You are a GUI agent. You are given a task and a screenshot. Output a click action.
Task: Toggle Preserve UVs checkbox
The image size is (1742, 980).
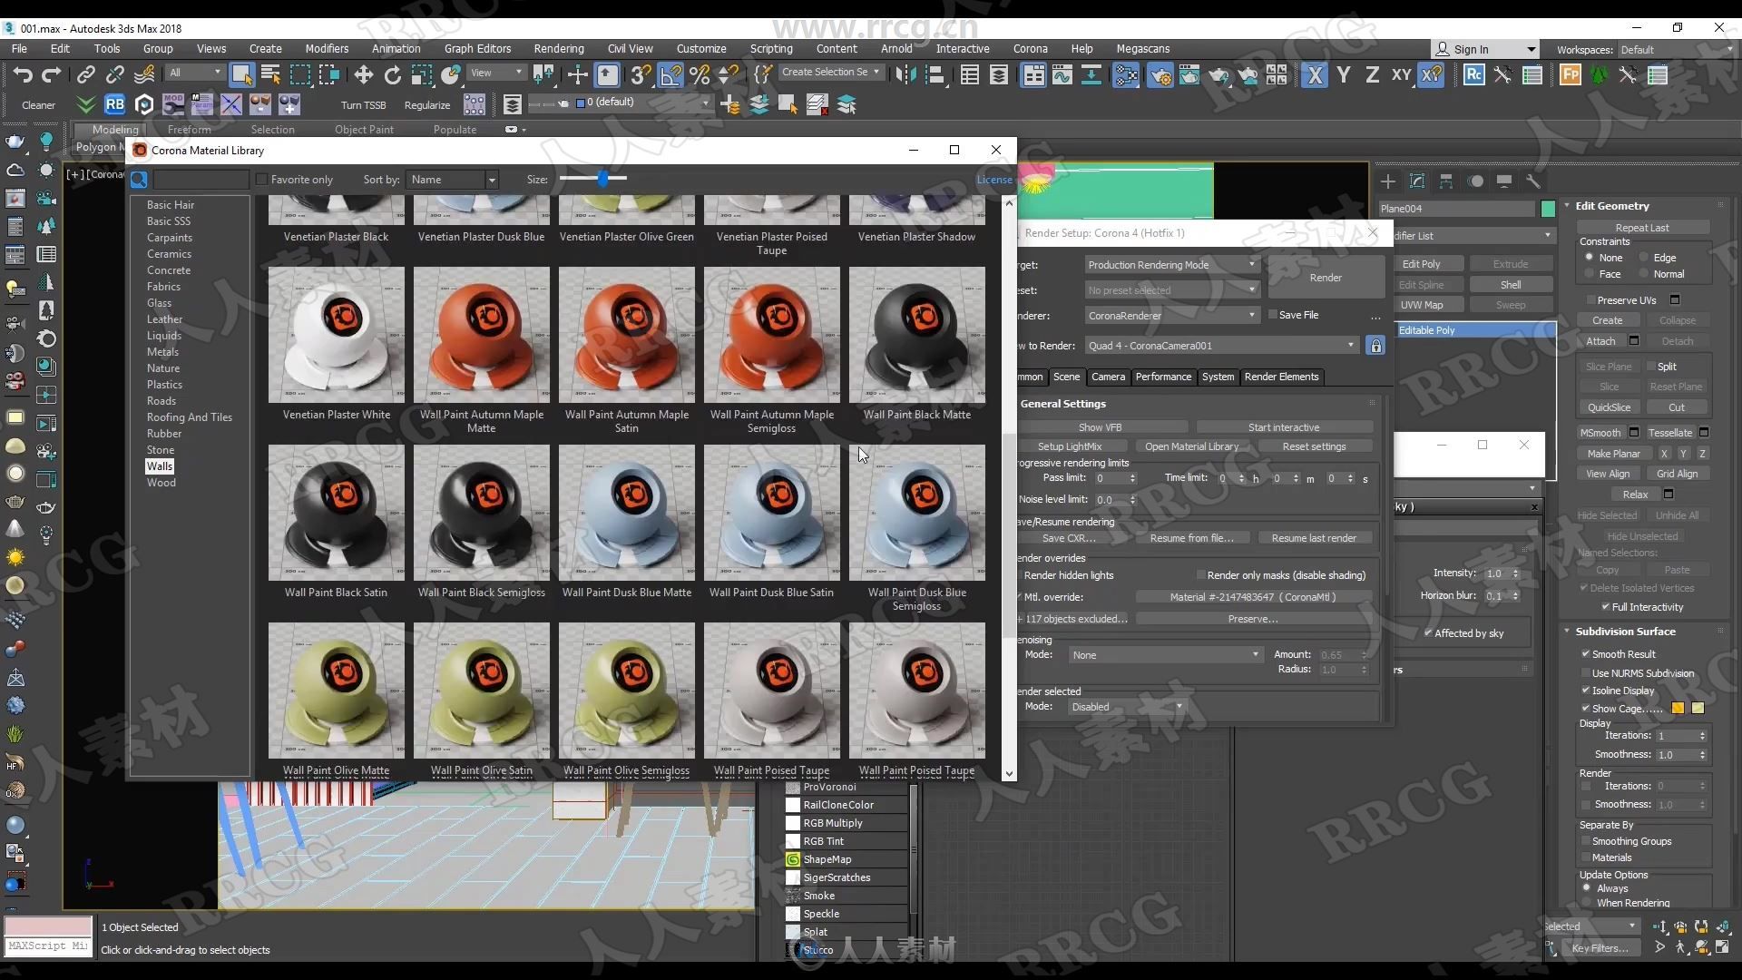pyautogui.click(x=1590, y=300)
